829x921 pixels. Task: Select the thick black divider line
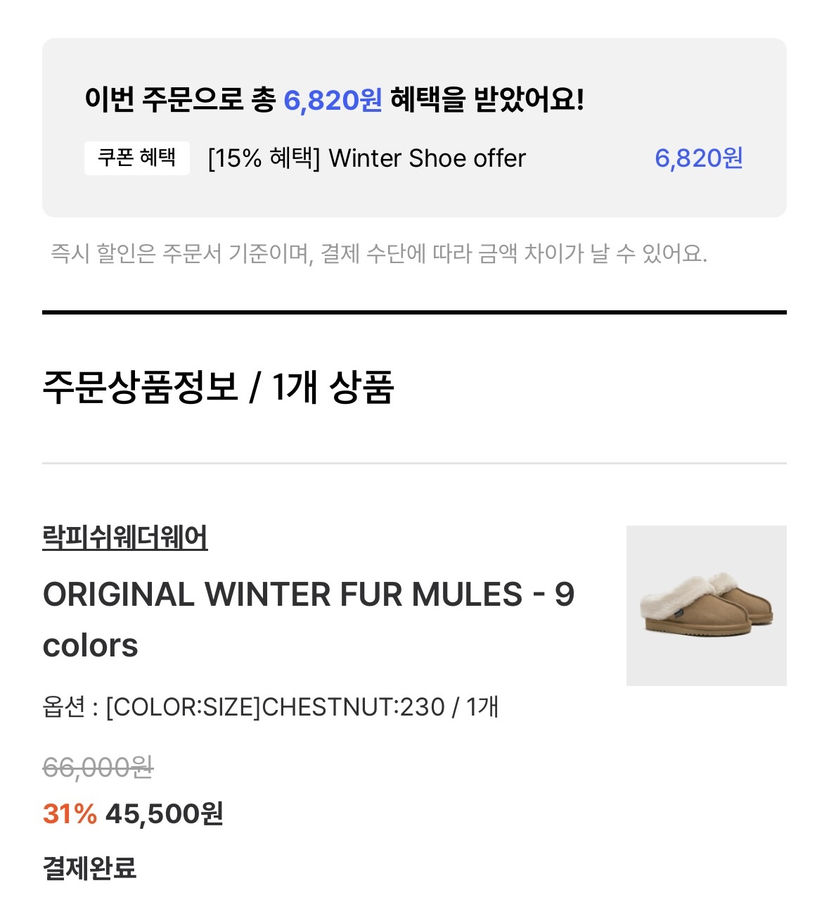[x=414, y=312]
